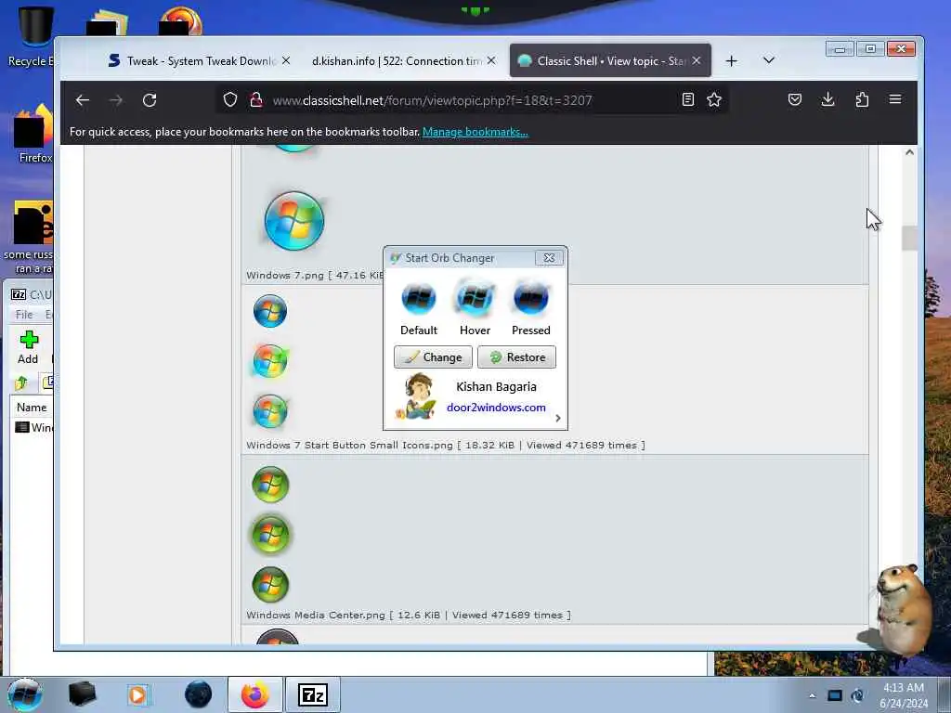Click the 7-Zip taskbar button
951x713 pixels.
click(x=313, y=694)
